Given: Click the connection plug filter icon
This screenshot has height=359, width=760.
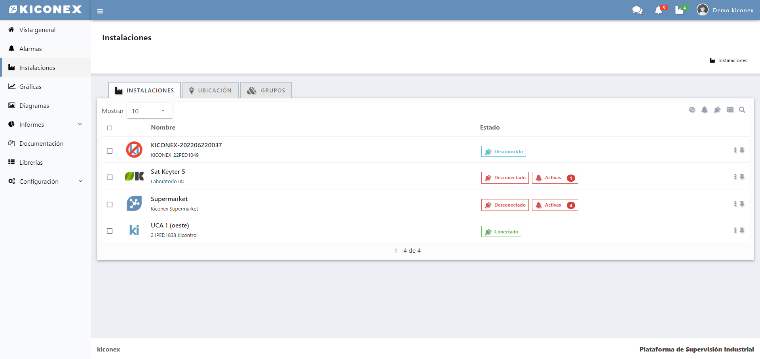Looking at the screenshot, I should pos(717,110).
